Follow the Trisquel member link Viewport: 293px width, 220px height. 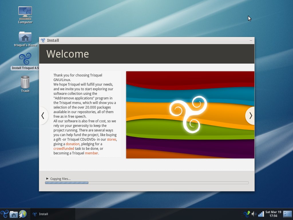coord(91,153)
